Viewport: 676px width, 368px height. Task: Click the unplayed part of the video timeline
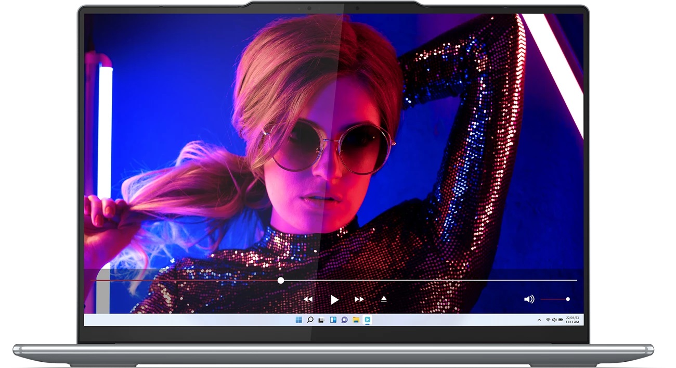click(x=431, y=280)
